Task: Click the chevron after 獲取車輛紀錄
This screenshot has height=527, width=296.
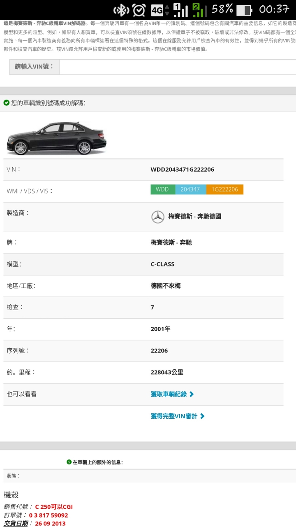Action: coord(192,394)
